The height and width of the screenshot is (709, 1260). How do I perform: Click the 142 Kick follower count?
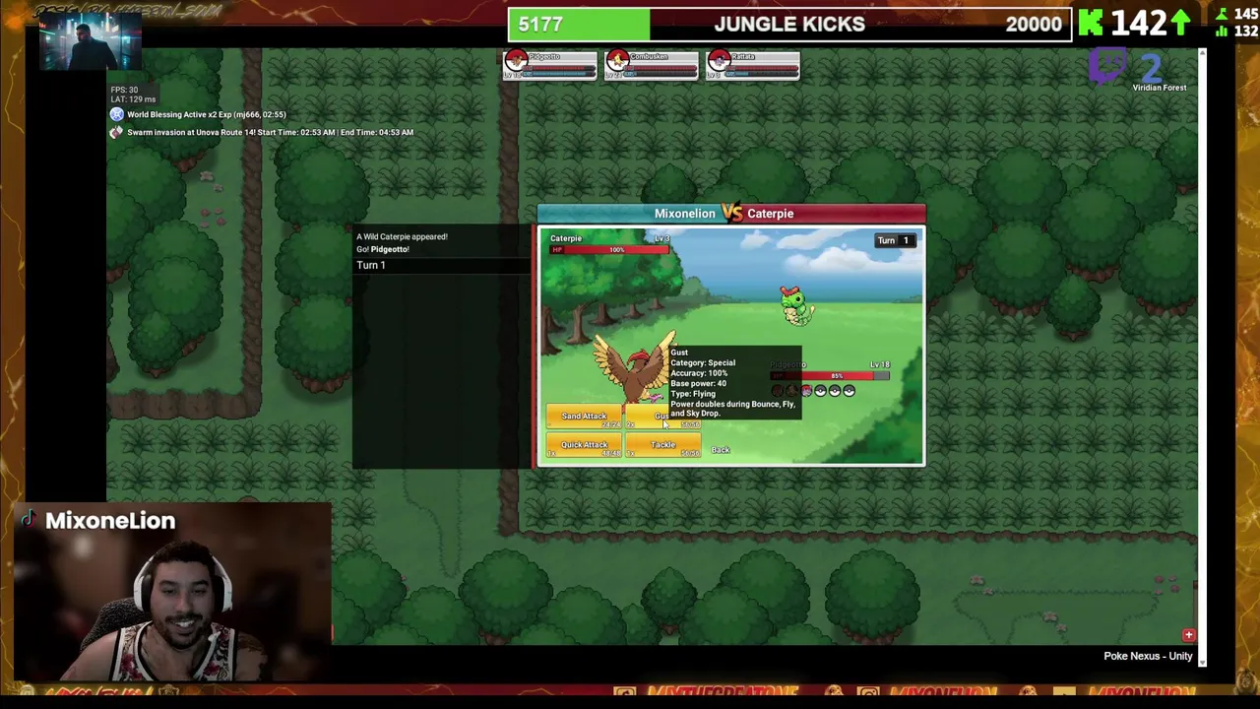coord(1138,23)
